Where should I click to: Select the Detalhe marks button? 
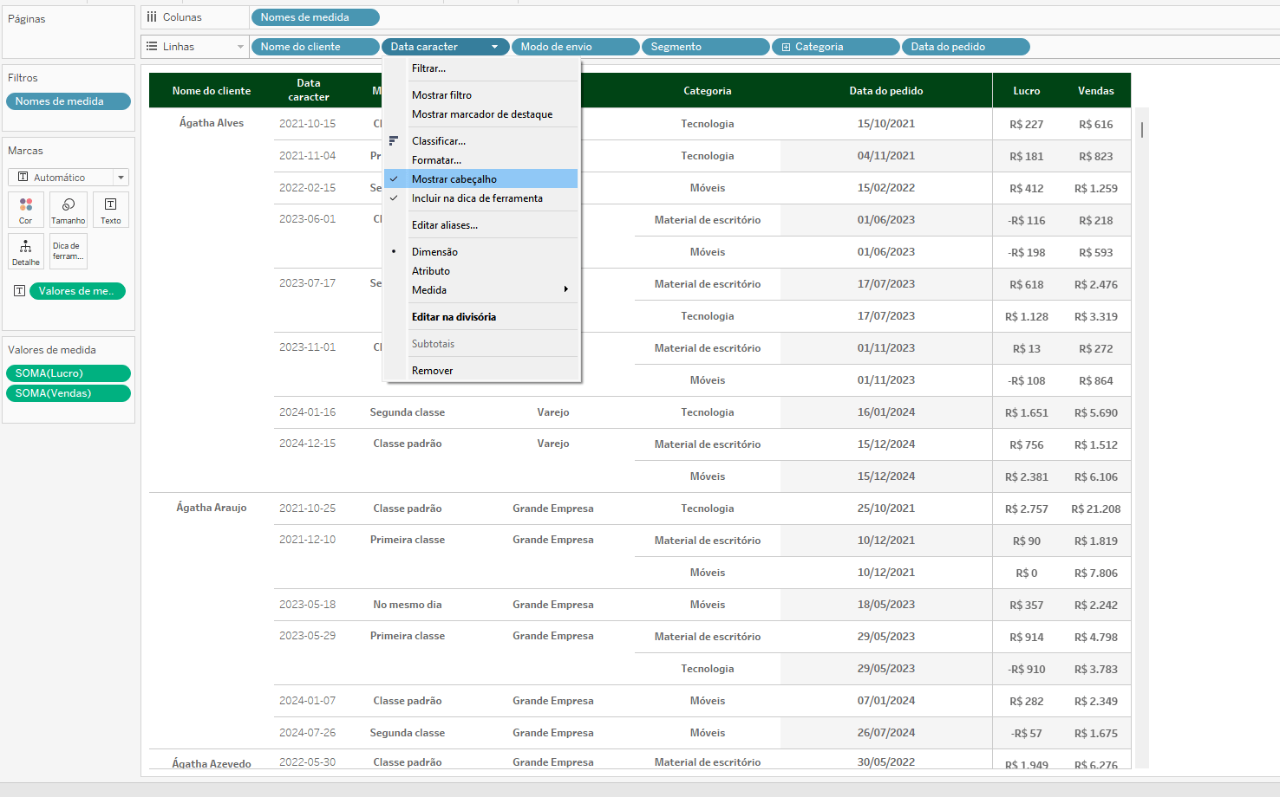point(26,251)
